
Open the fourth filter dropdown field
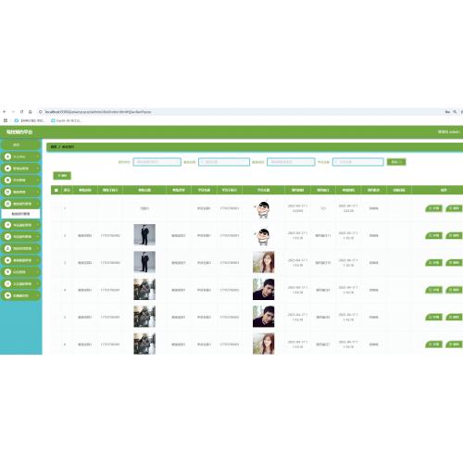(x=358, y=162)
